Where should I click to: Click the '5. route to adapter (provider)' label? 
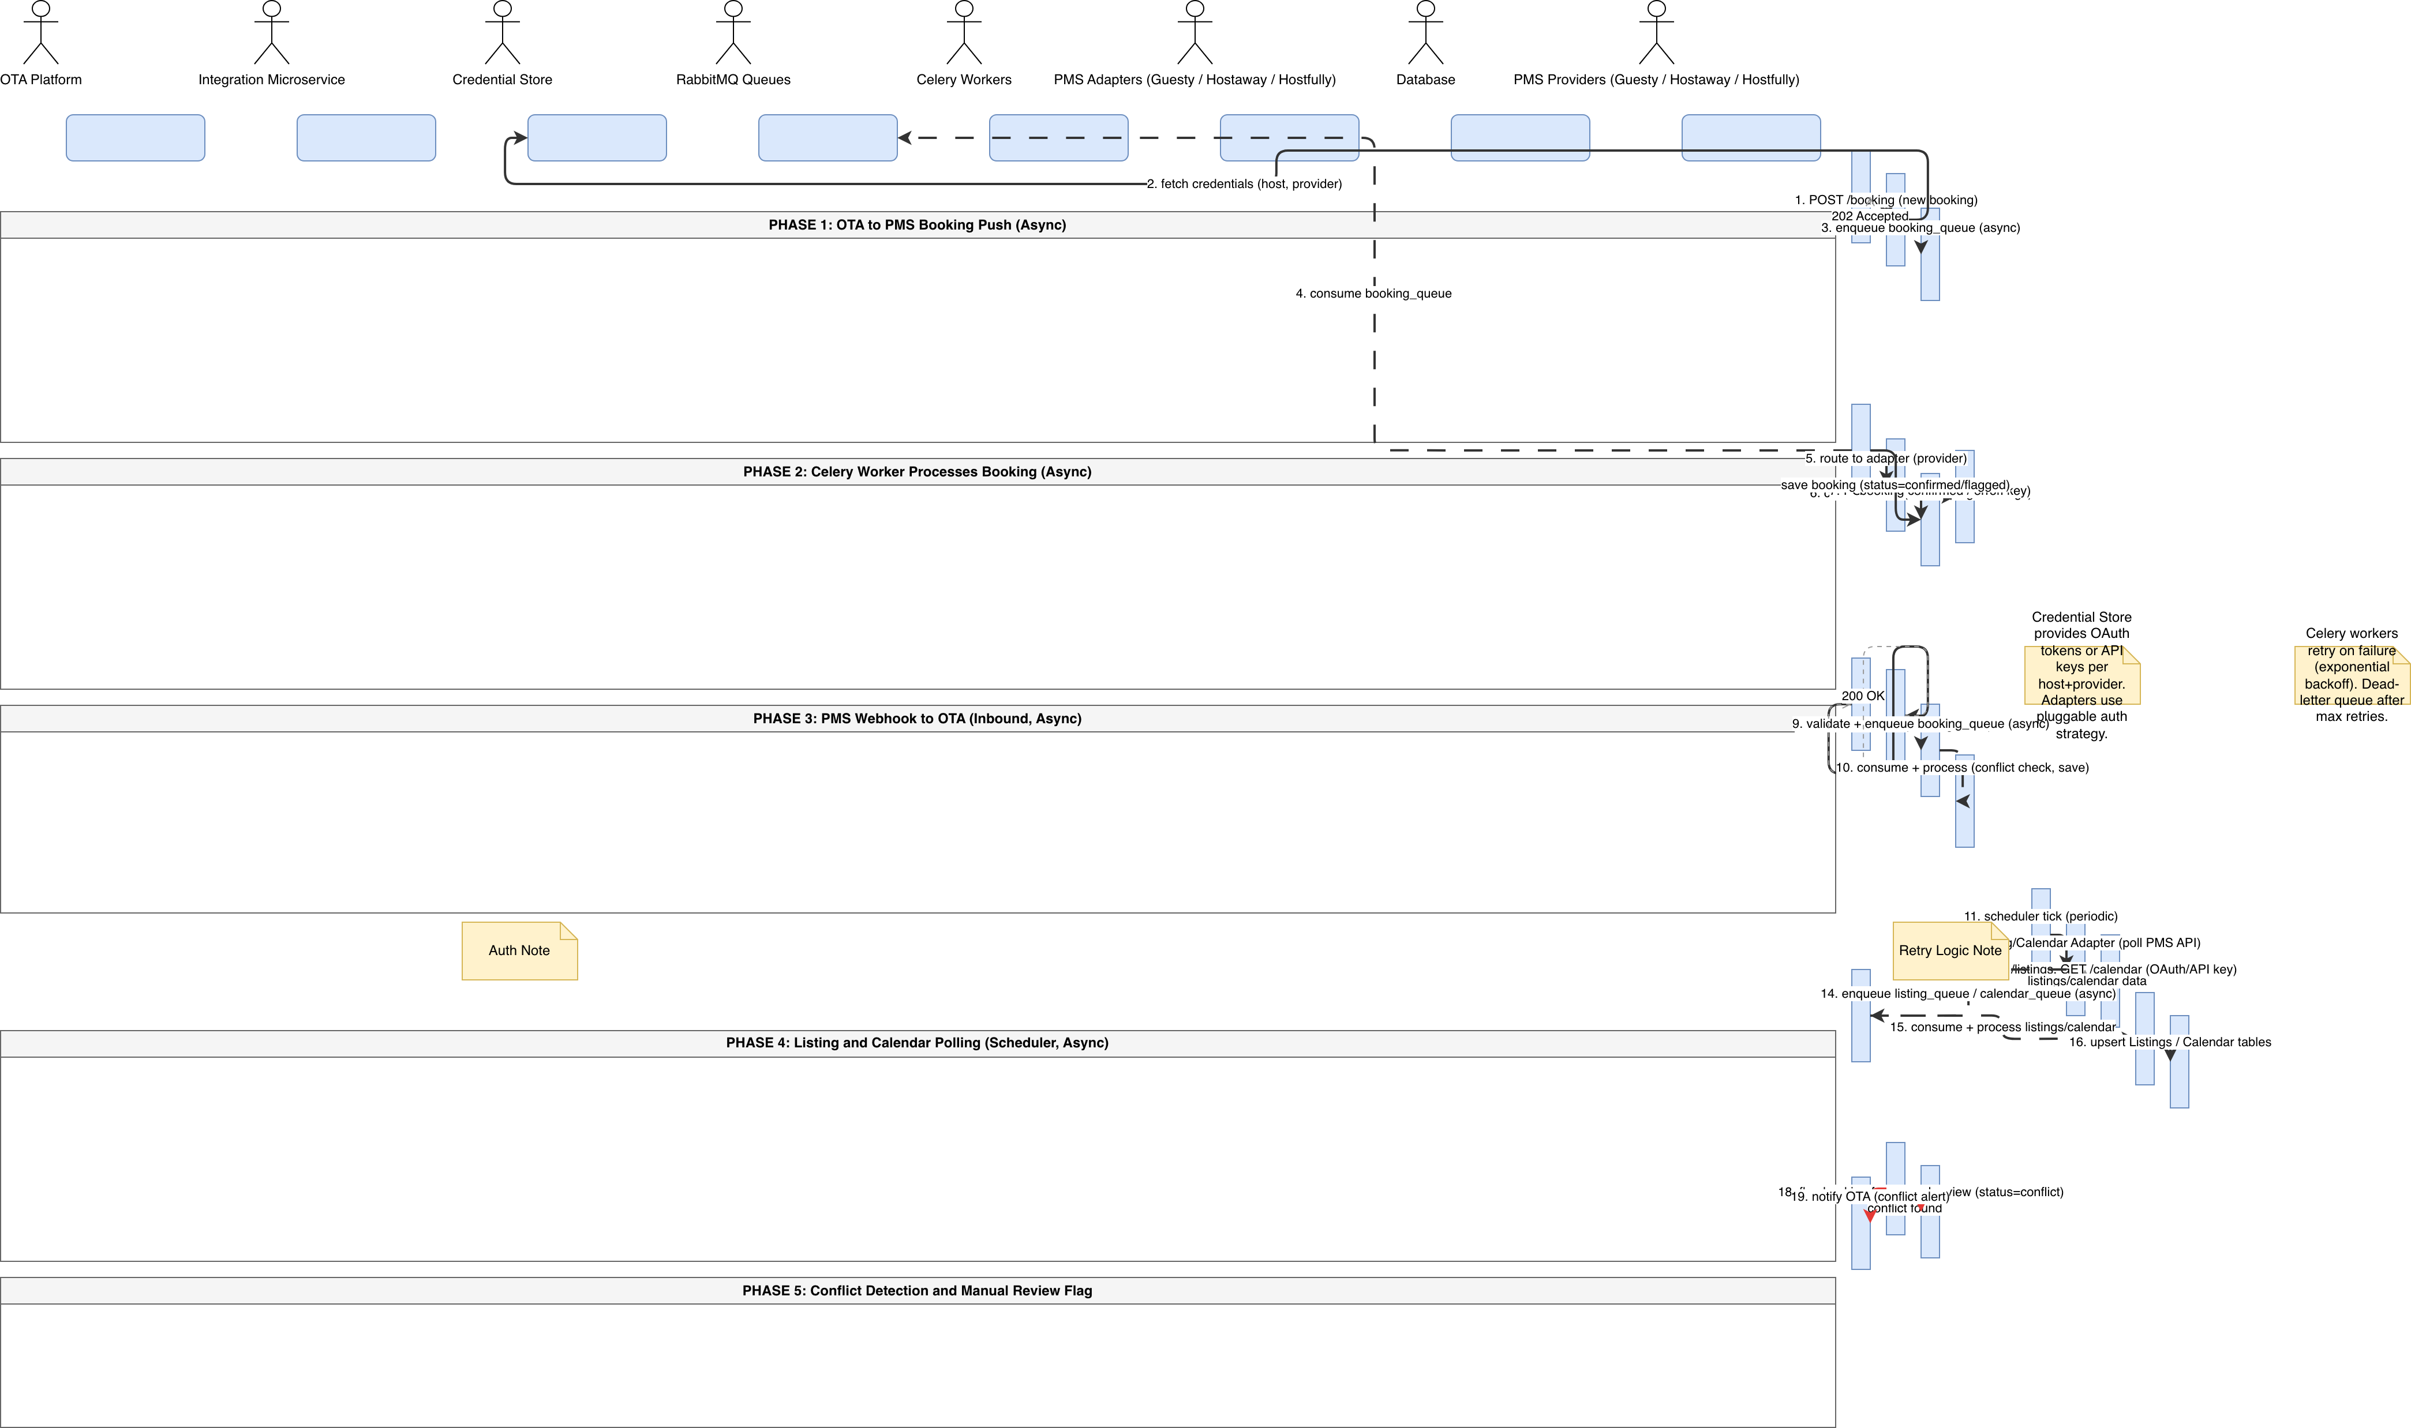tap(1886, 459)
